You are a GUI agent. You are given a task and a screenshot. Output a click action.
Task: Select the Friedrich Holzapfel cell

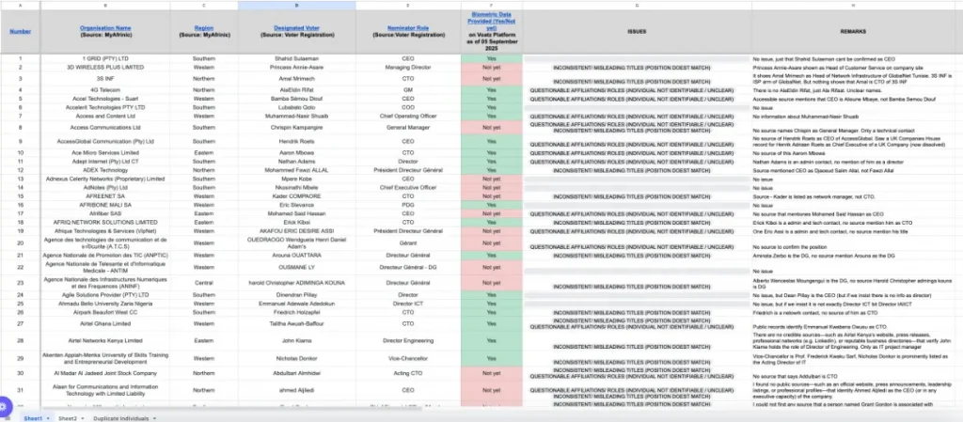click(x=296, y=312)
